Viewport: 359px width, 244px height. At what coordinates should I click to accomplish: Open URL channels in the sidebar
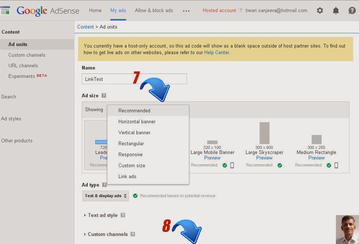pos(23,65)
